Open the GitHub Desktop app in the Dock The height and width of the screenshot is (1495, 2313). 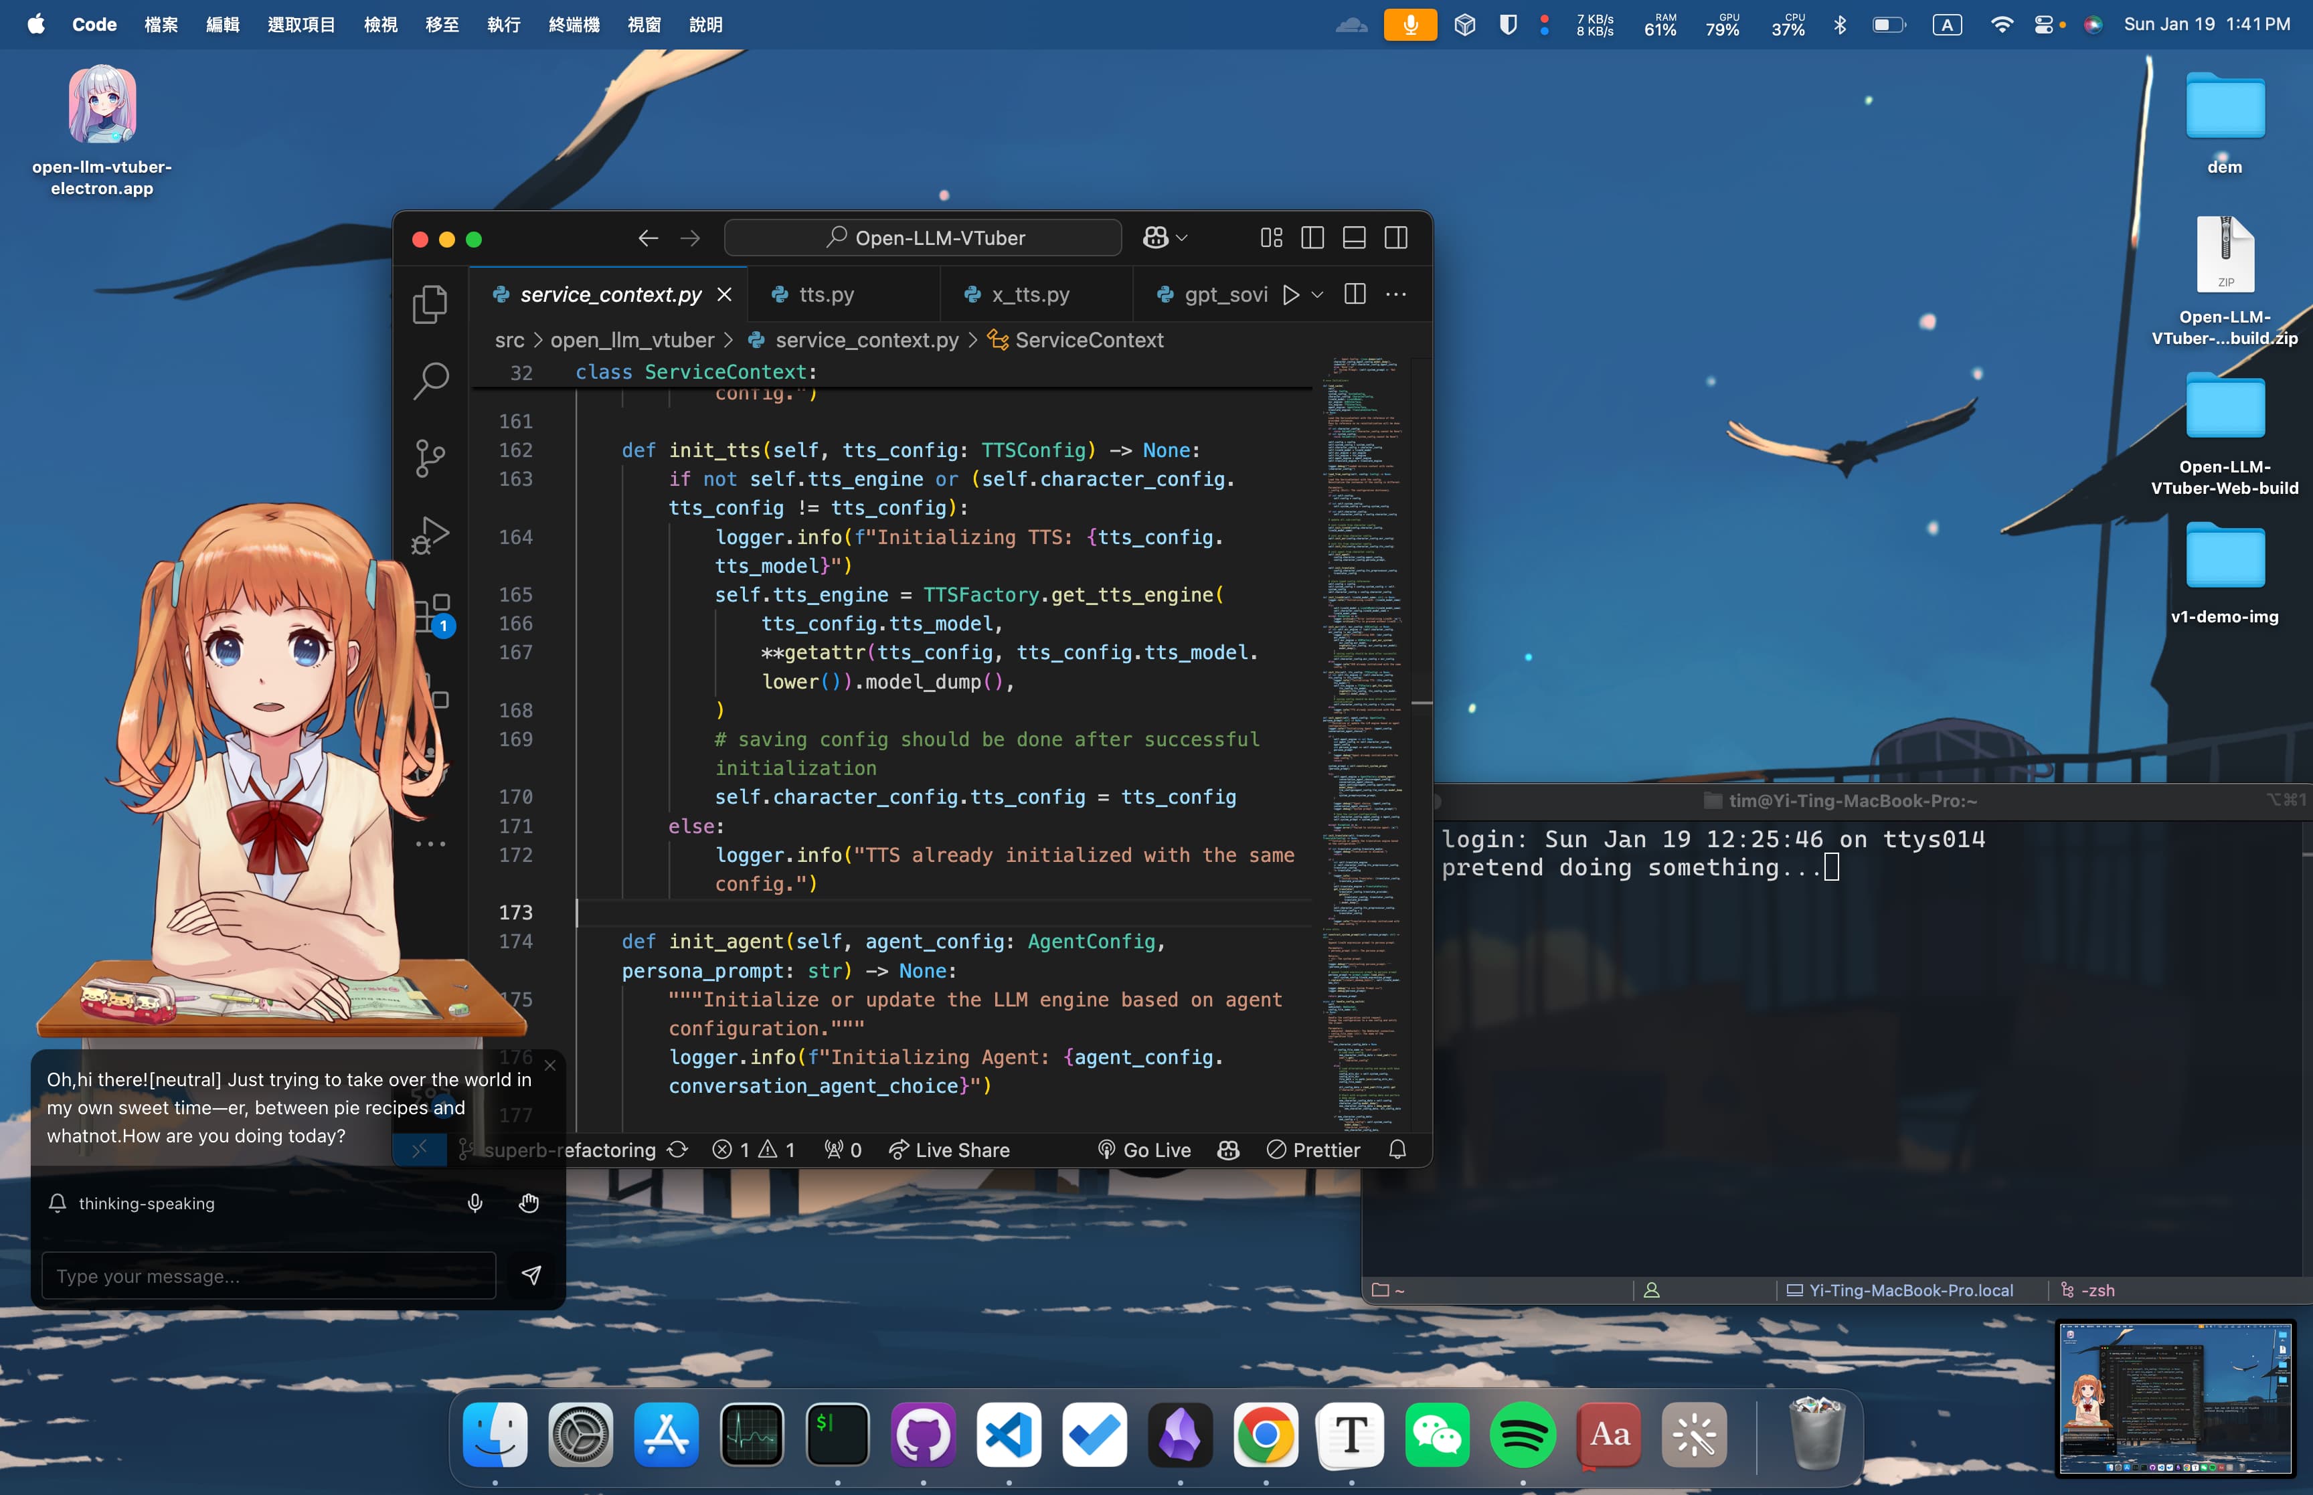point(923,1435)
